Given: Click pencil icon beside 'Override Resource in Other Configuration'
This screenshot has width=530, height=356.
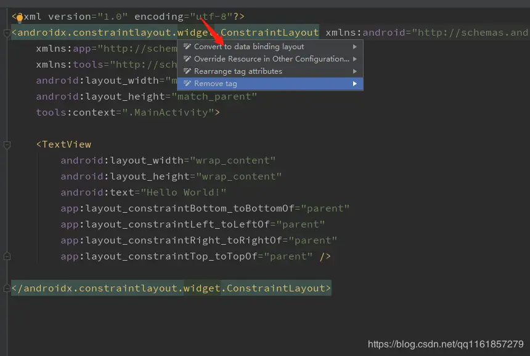Looking at the screenshot, I should tap(187, 58).
